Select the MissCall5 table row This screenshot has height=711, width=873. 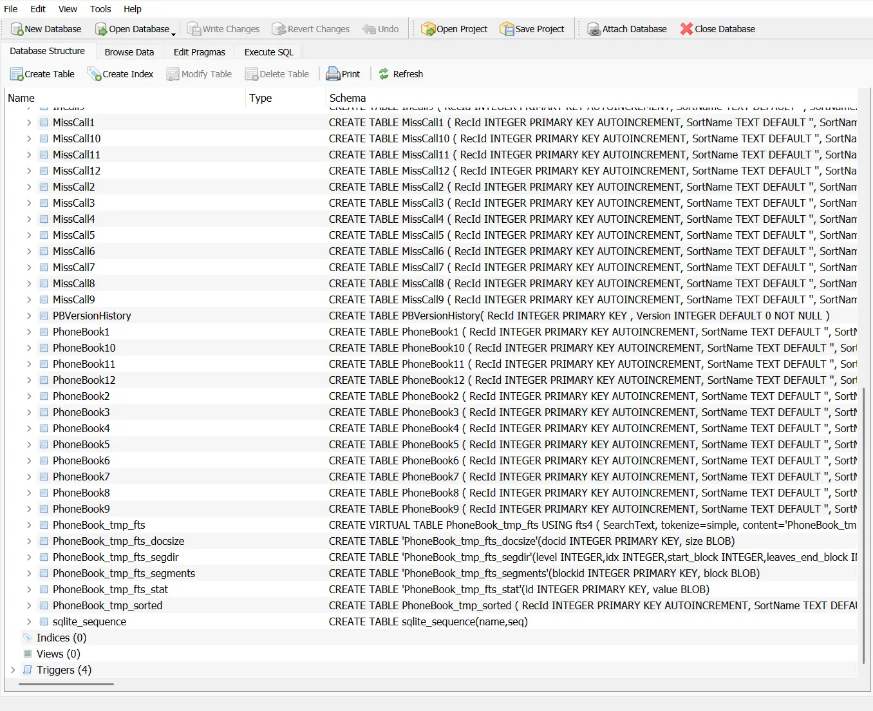(431, 235)
